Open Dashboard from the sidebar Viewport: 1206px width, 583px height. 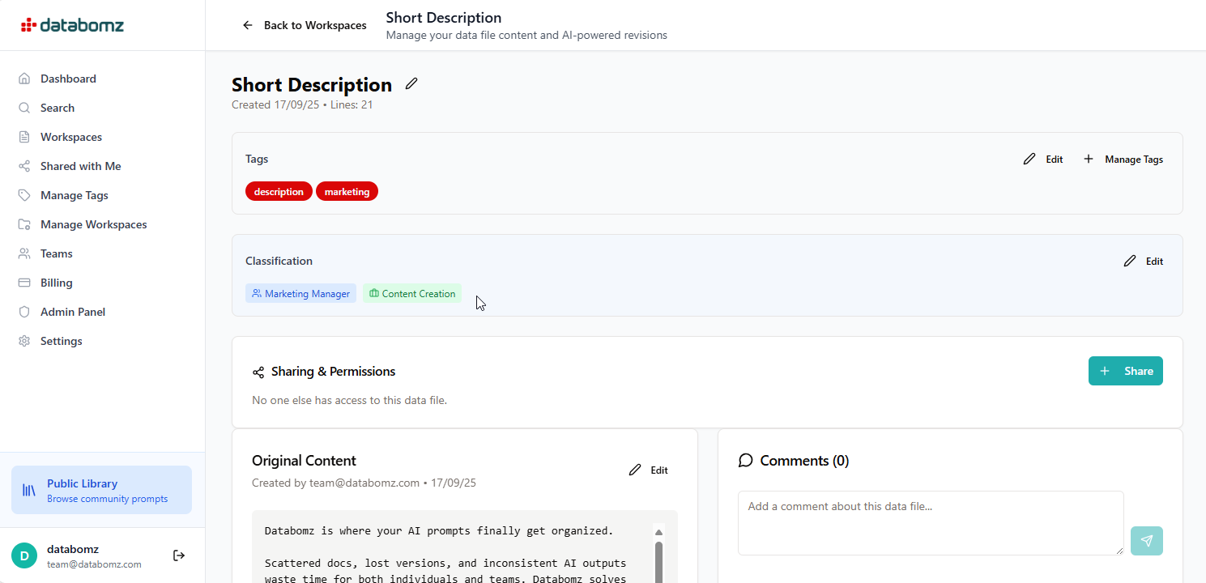(x=68, y=79)
